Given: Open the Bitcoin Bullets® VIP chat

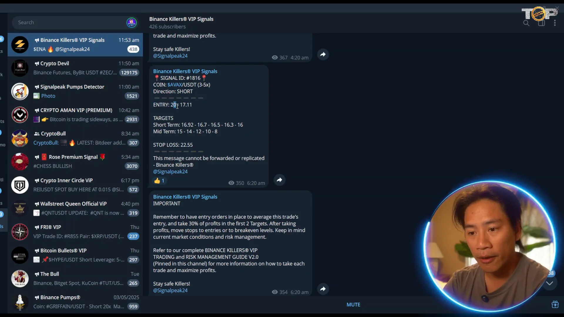Looking at the screenshot, I should pos(75,255).
